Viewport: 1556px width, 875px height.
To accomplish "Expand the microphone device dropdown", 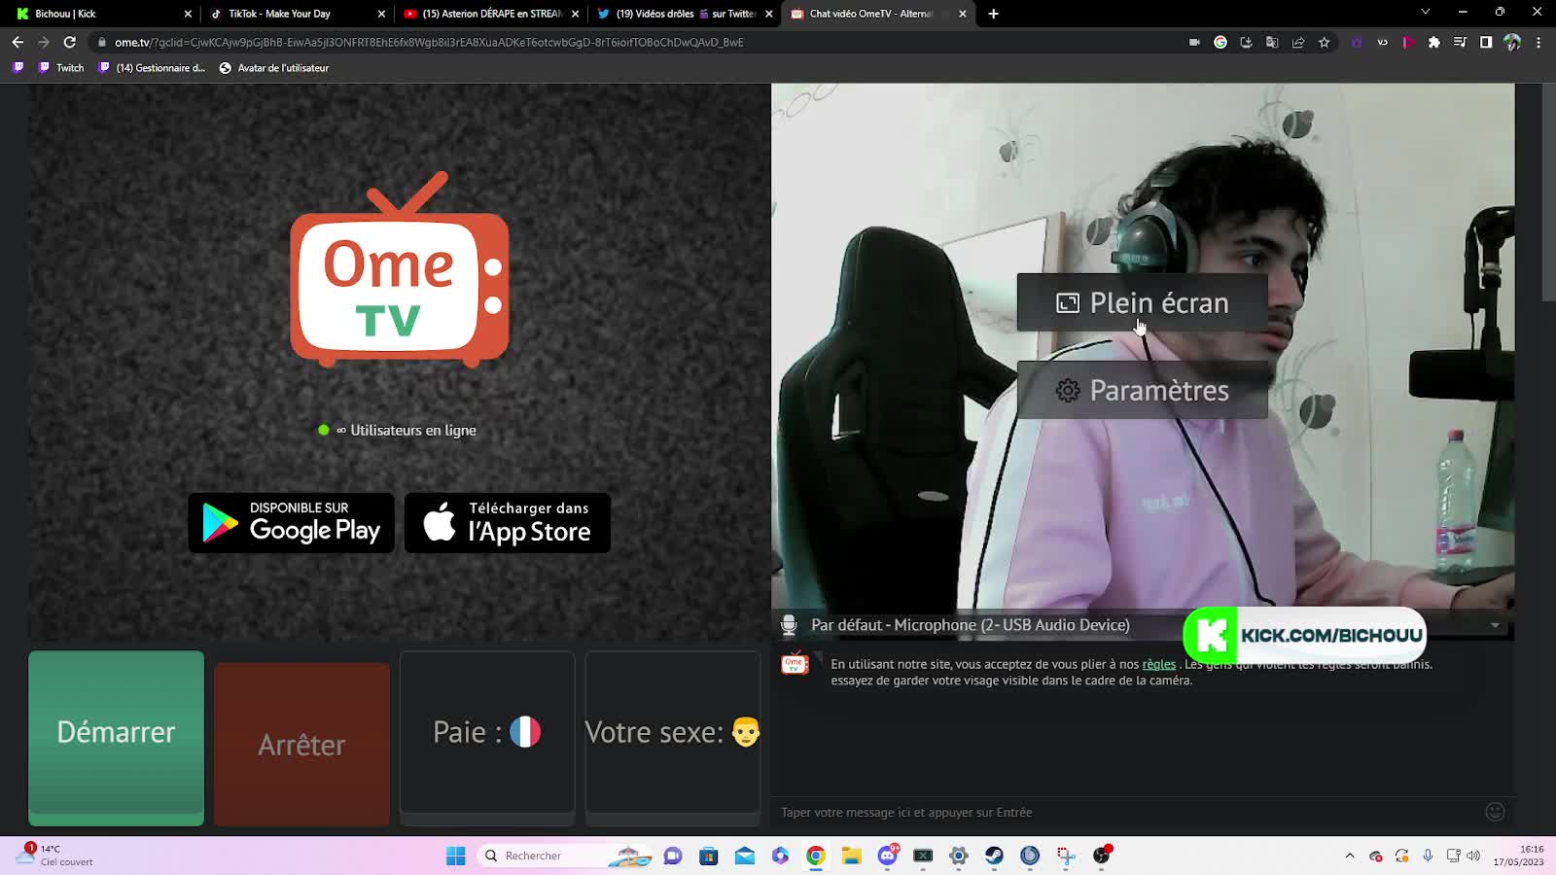I will [1495, 625].
